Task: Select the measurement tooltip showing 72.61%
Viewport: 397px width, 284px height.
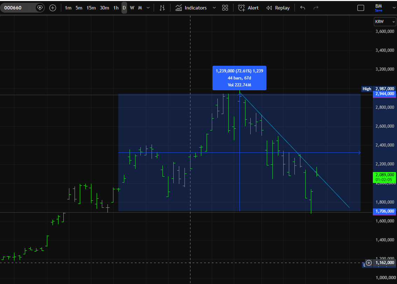Action: pyautogui.click(x=239, y=78)
